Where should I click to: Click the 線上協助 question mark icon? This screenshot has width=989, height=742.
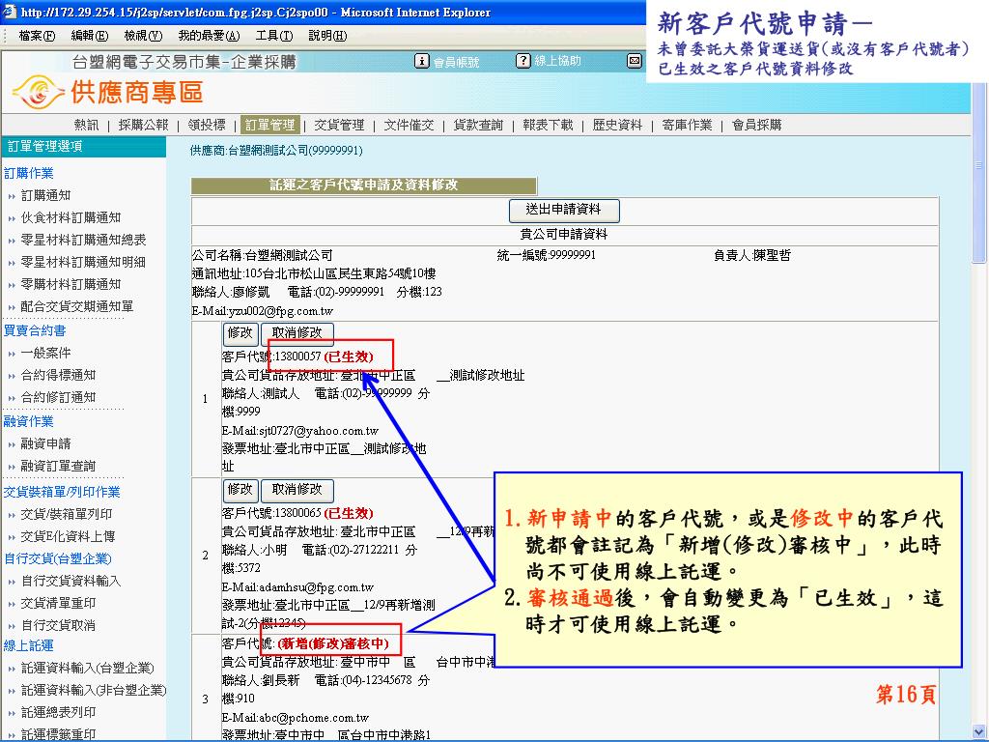pyautogui.click(x=523, y=61)
